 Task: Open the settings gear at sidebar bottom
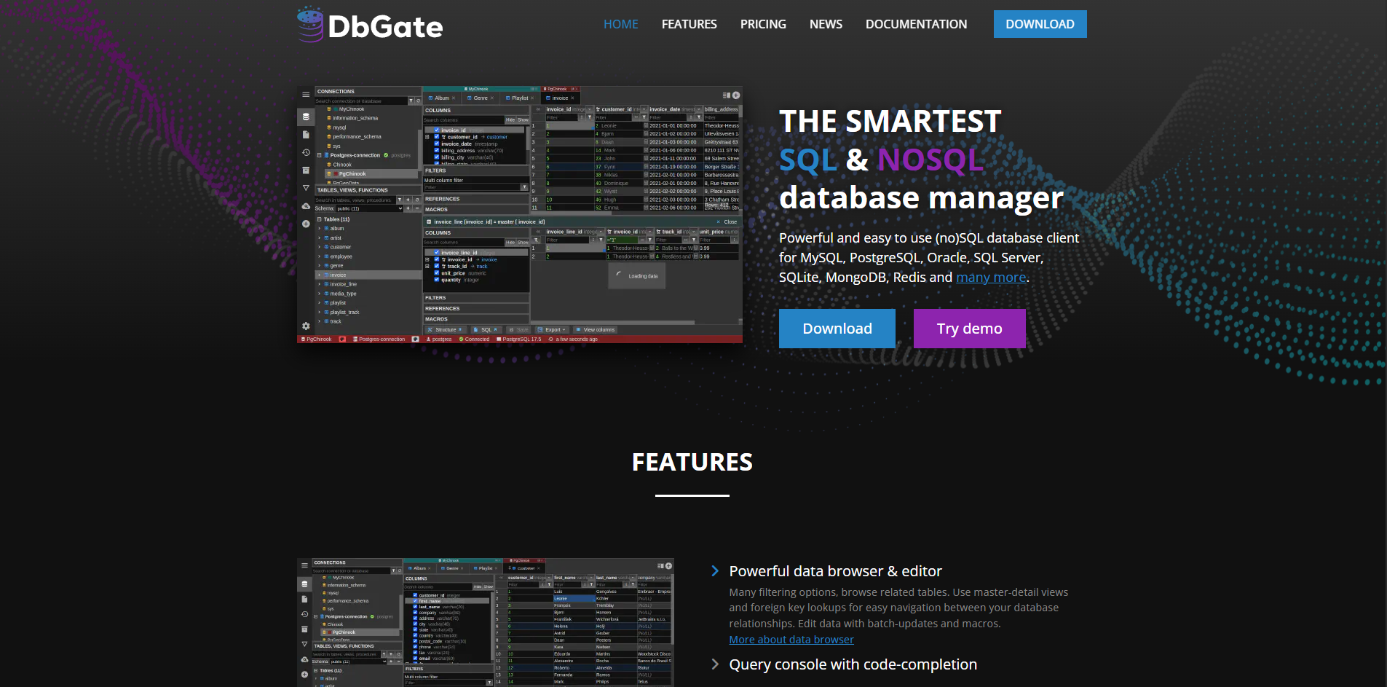point(306,326)
